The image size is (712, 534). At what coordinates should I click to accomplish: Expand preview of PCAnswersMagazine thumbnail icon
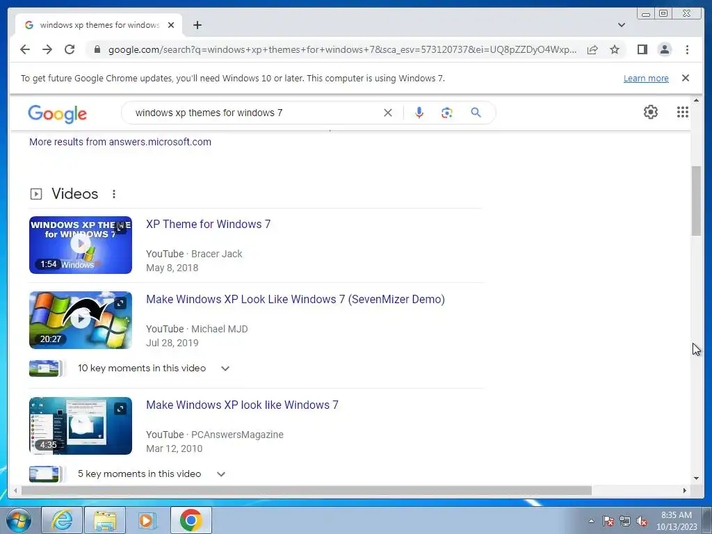click(x=120, y=409)
